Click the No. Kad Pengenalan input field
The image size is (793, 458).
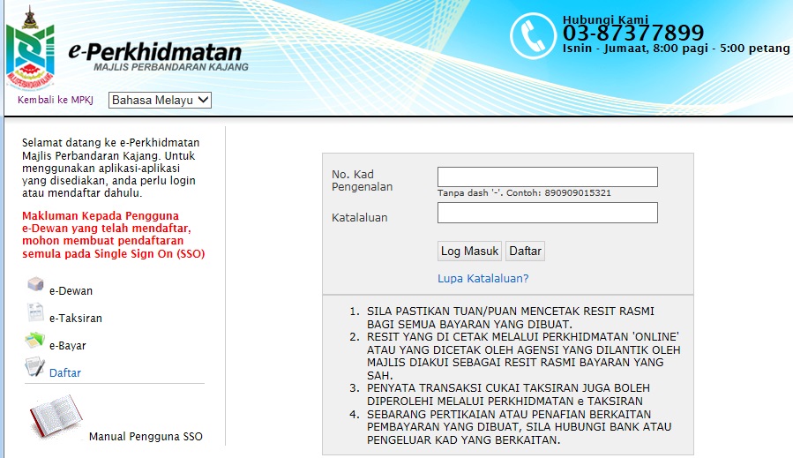point(548,177)
